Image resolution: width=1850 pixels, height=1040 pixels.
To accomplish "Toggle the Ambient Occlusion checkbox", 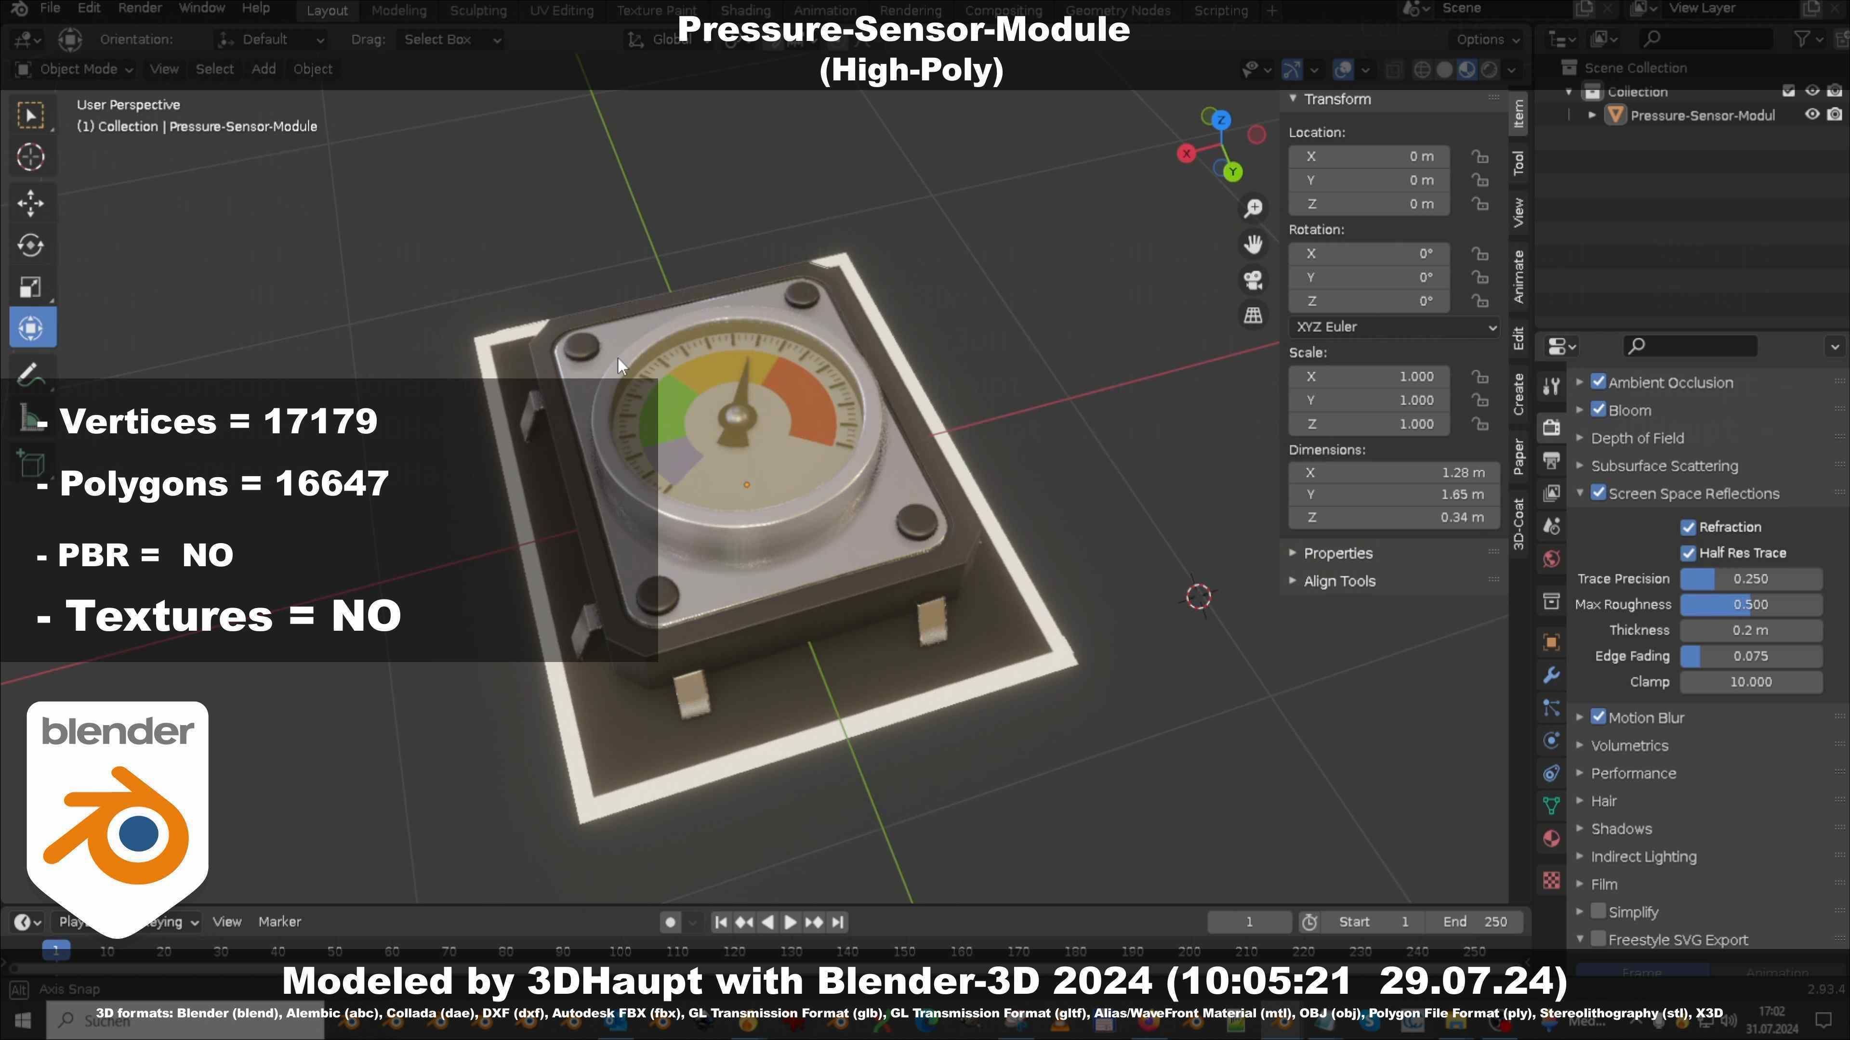I will coord(1598,382).
